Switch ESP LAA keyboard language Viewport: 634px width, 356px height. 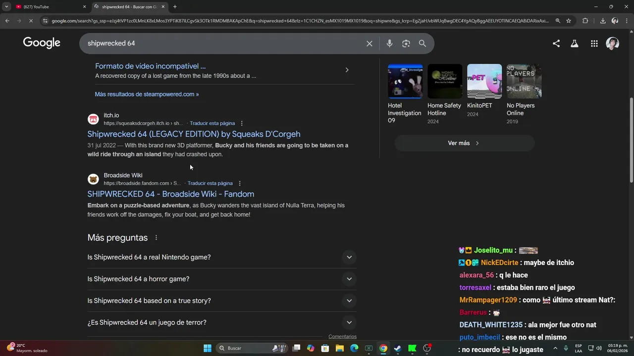(x=579, y=348)
